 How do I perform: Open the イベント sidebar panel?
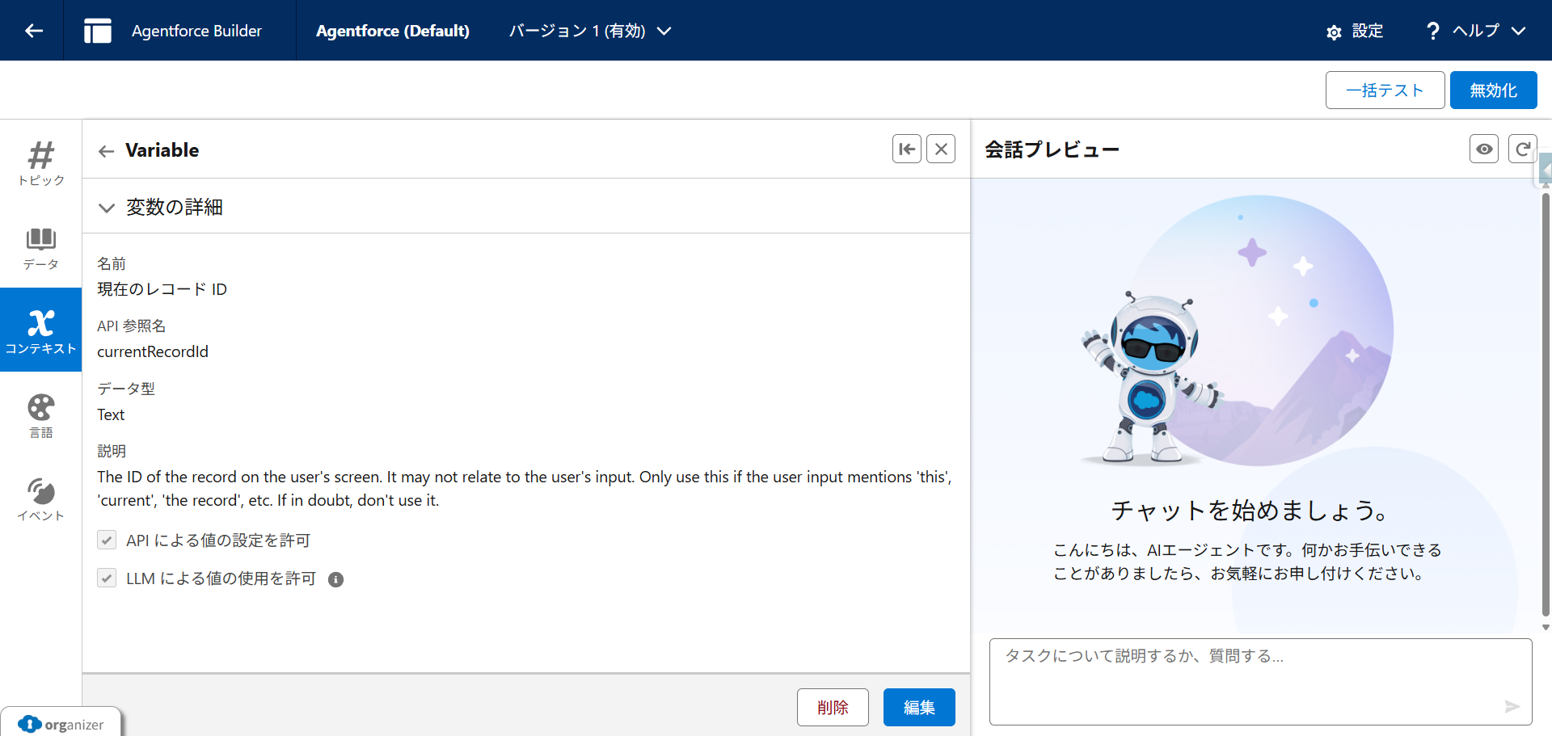click(41, 498)
